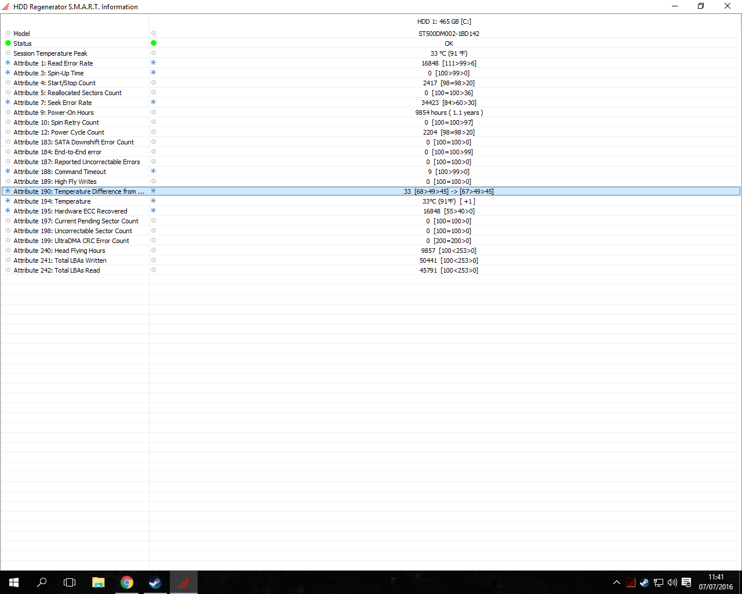Screen dimensions: 742x594
Task: Select Attribute 241: Total LBAs Written
Action: pos(60,260)
